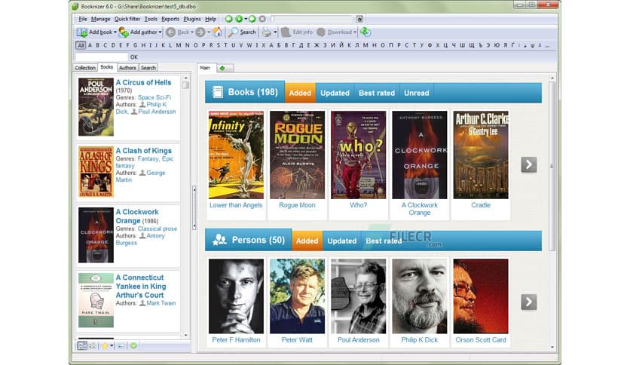Open the star rating dropdown arrow
Screen dimensions: 630x365
tap(112, 345)
